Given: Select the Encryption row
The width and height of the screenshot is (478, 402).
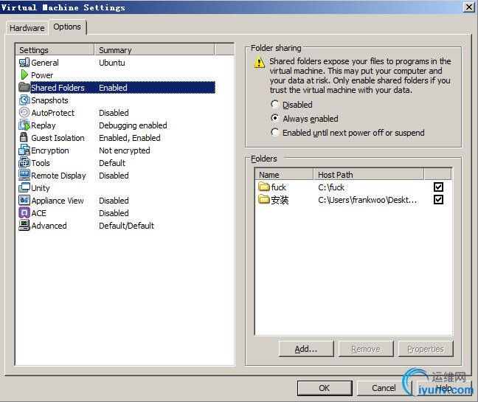Looking at the screenshot, I should coord(117,150).
